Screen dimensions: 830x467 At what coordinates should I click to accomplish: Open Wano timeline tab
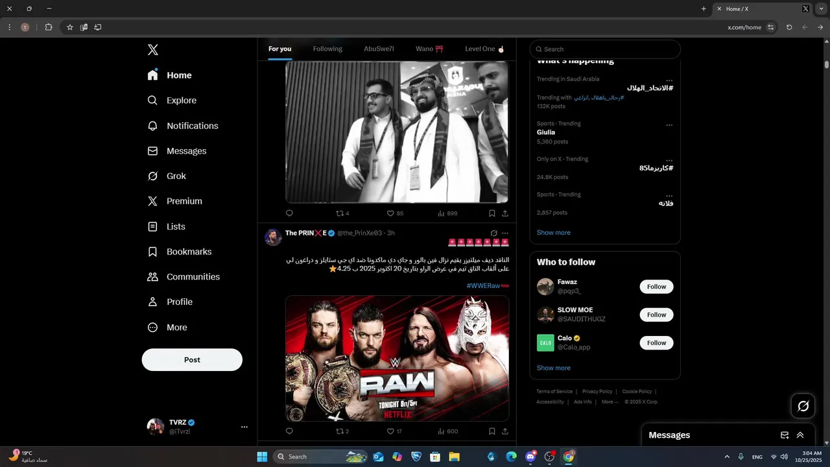click(429, 49)
